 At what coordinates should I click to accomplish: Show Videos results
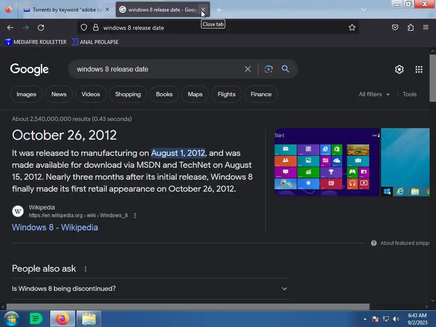click(91, 94)
